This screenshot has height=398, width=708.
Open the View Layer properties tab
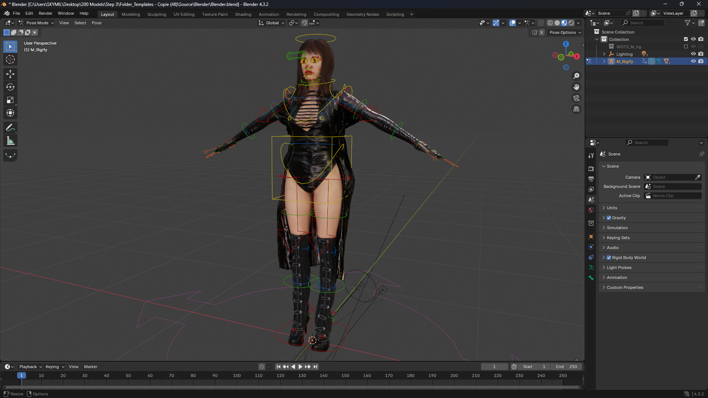[591, 189]
